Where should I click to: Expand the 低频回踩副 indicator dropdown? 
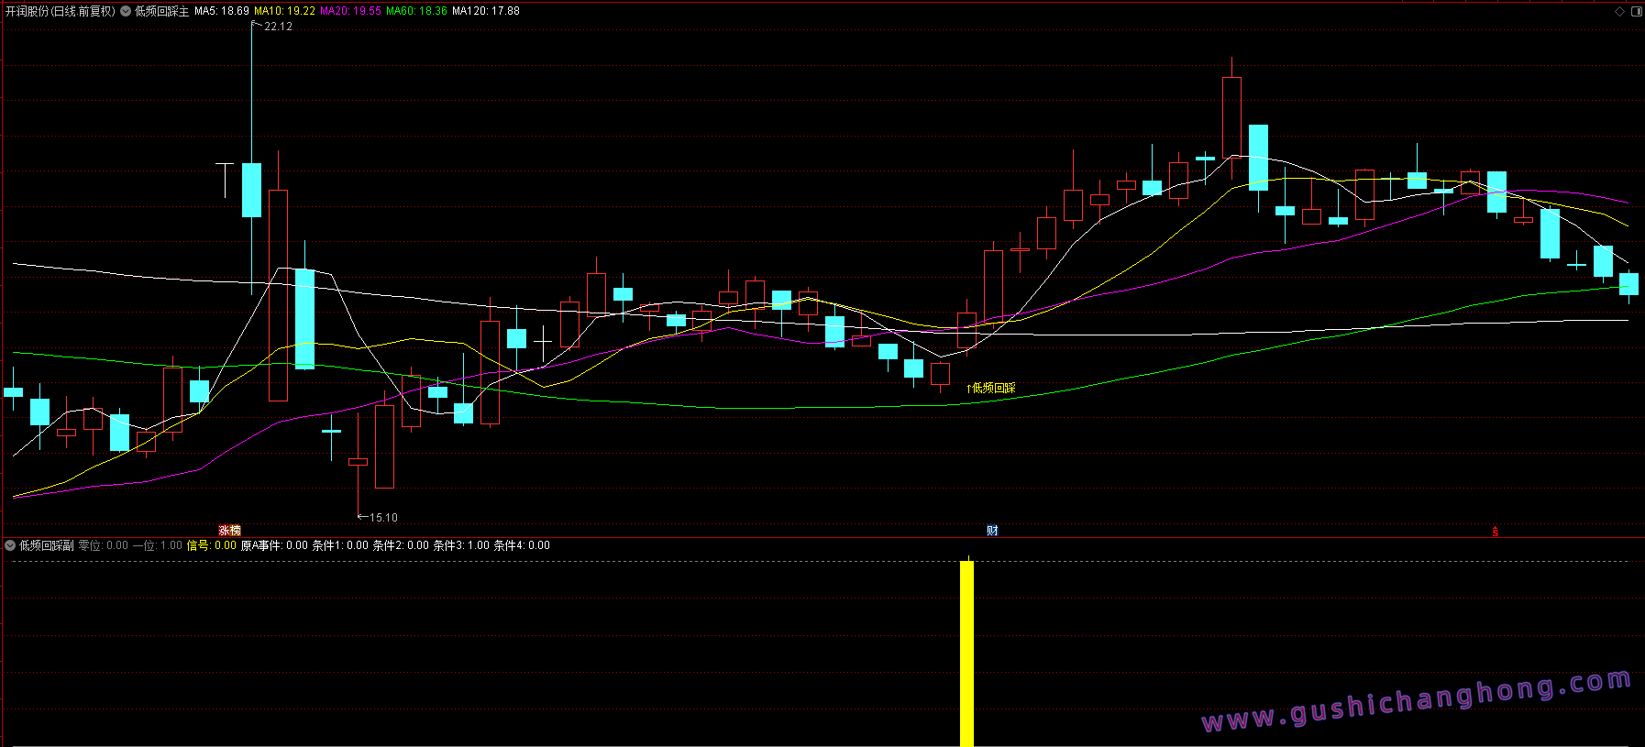tap(10, 545)
